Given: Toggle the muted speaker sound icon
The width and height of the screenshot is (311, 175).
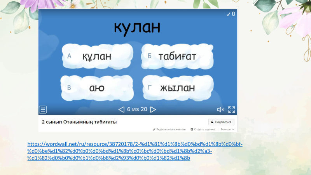Looking at the screenshot, I should [220, 110].
